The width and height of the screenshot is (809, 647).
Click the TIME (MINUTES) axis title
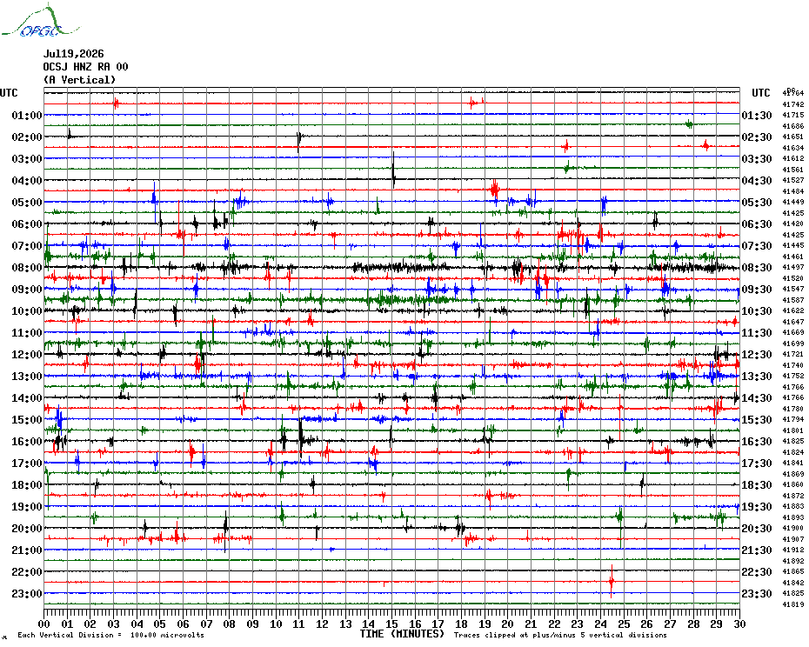(x=402, y=634)
